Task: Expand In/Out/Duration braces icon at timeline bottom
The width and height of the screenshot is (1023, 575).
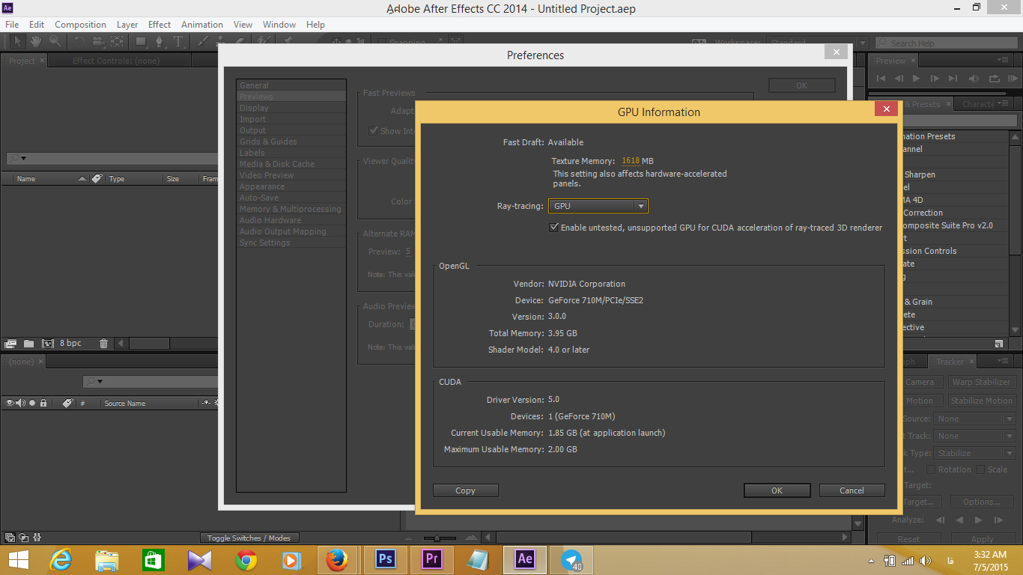Action: 37,538
